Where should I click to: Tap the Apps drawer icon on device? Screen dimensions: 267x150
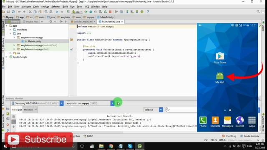pyautogui.click(x=252, y=122)
